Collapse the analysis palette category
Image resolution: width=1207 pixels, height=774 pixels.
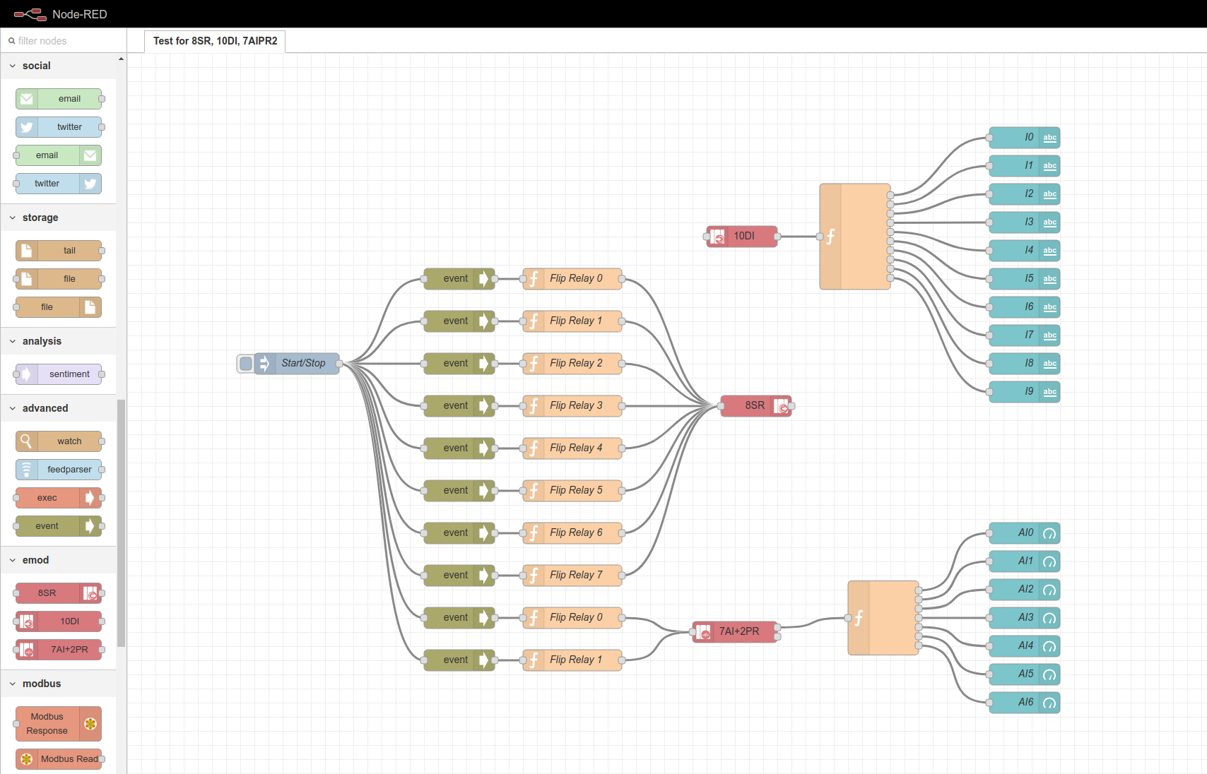pos(58,341)
